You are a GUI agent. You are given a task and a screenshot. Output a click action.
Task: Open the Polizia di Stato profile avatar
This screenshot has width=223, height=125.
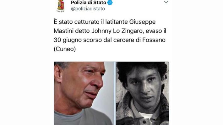[61, 6]
